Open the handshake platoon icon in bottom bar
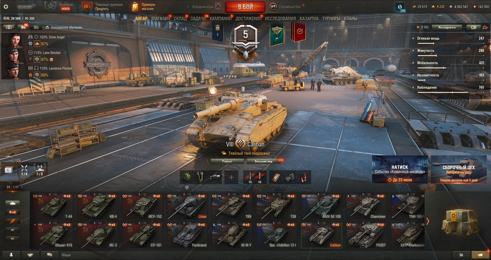 pyautogui.click(x=30, y=255)
